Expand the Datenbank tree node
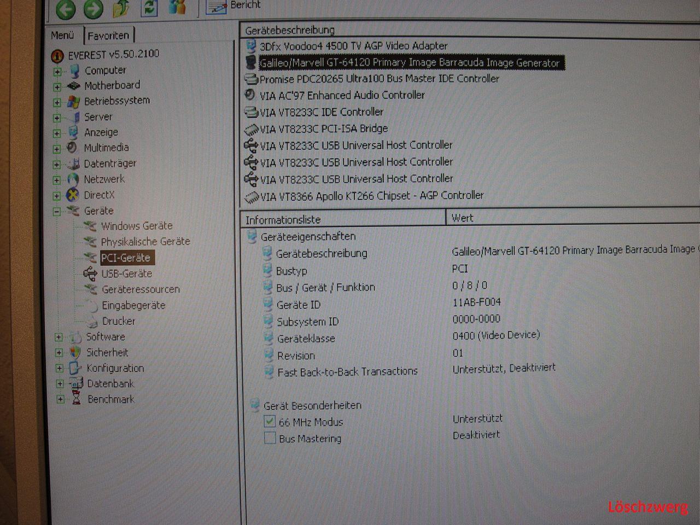Screen dimensions: 700x525 (x=60, y=384)
